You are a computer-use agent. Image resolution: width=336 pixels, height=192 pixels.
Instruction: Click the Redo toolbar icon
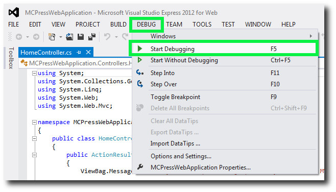pos(125,37)
